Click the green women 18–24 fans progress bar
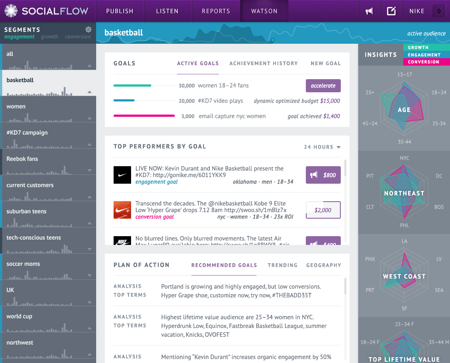The height and width of the screenshot is (363, 450). [x=132, y=86]
